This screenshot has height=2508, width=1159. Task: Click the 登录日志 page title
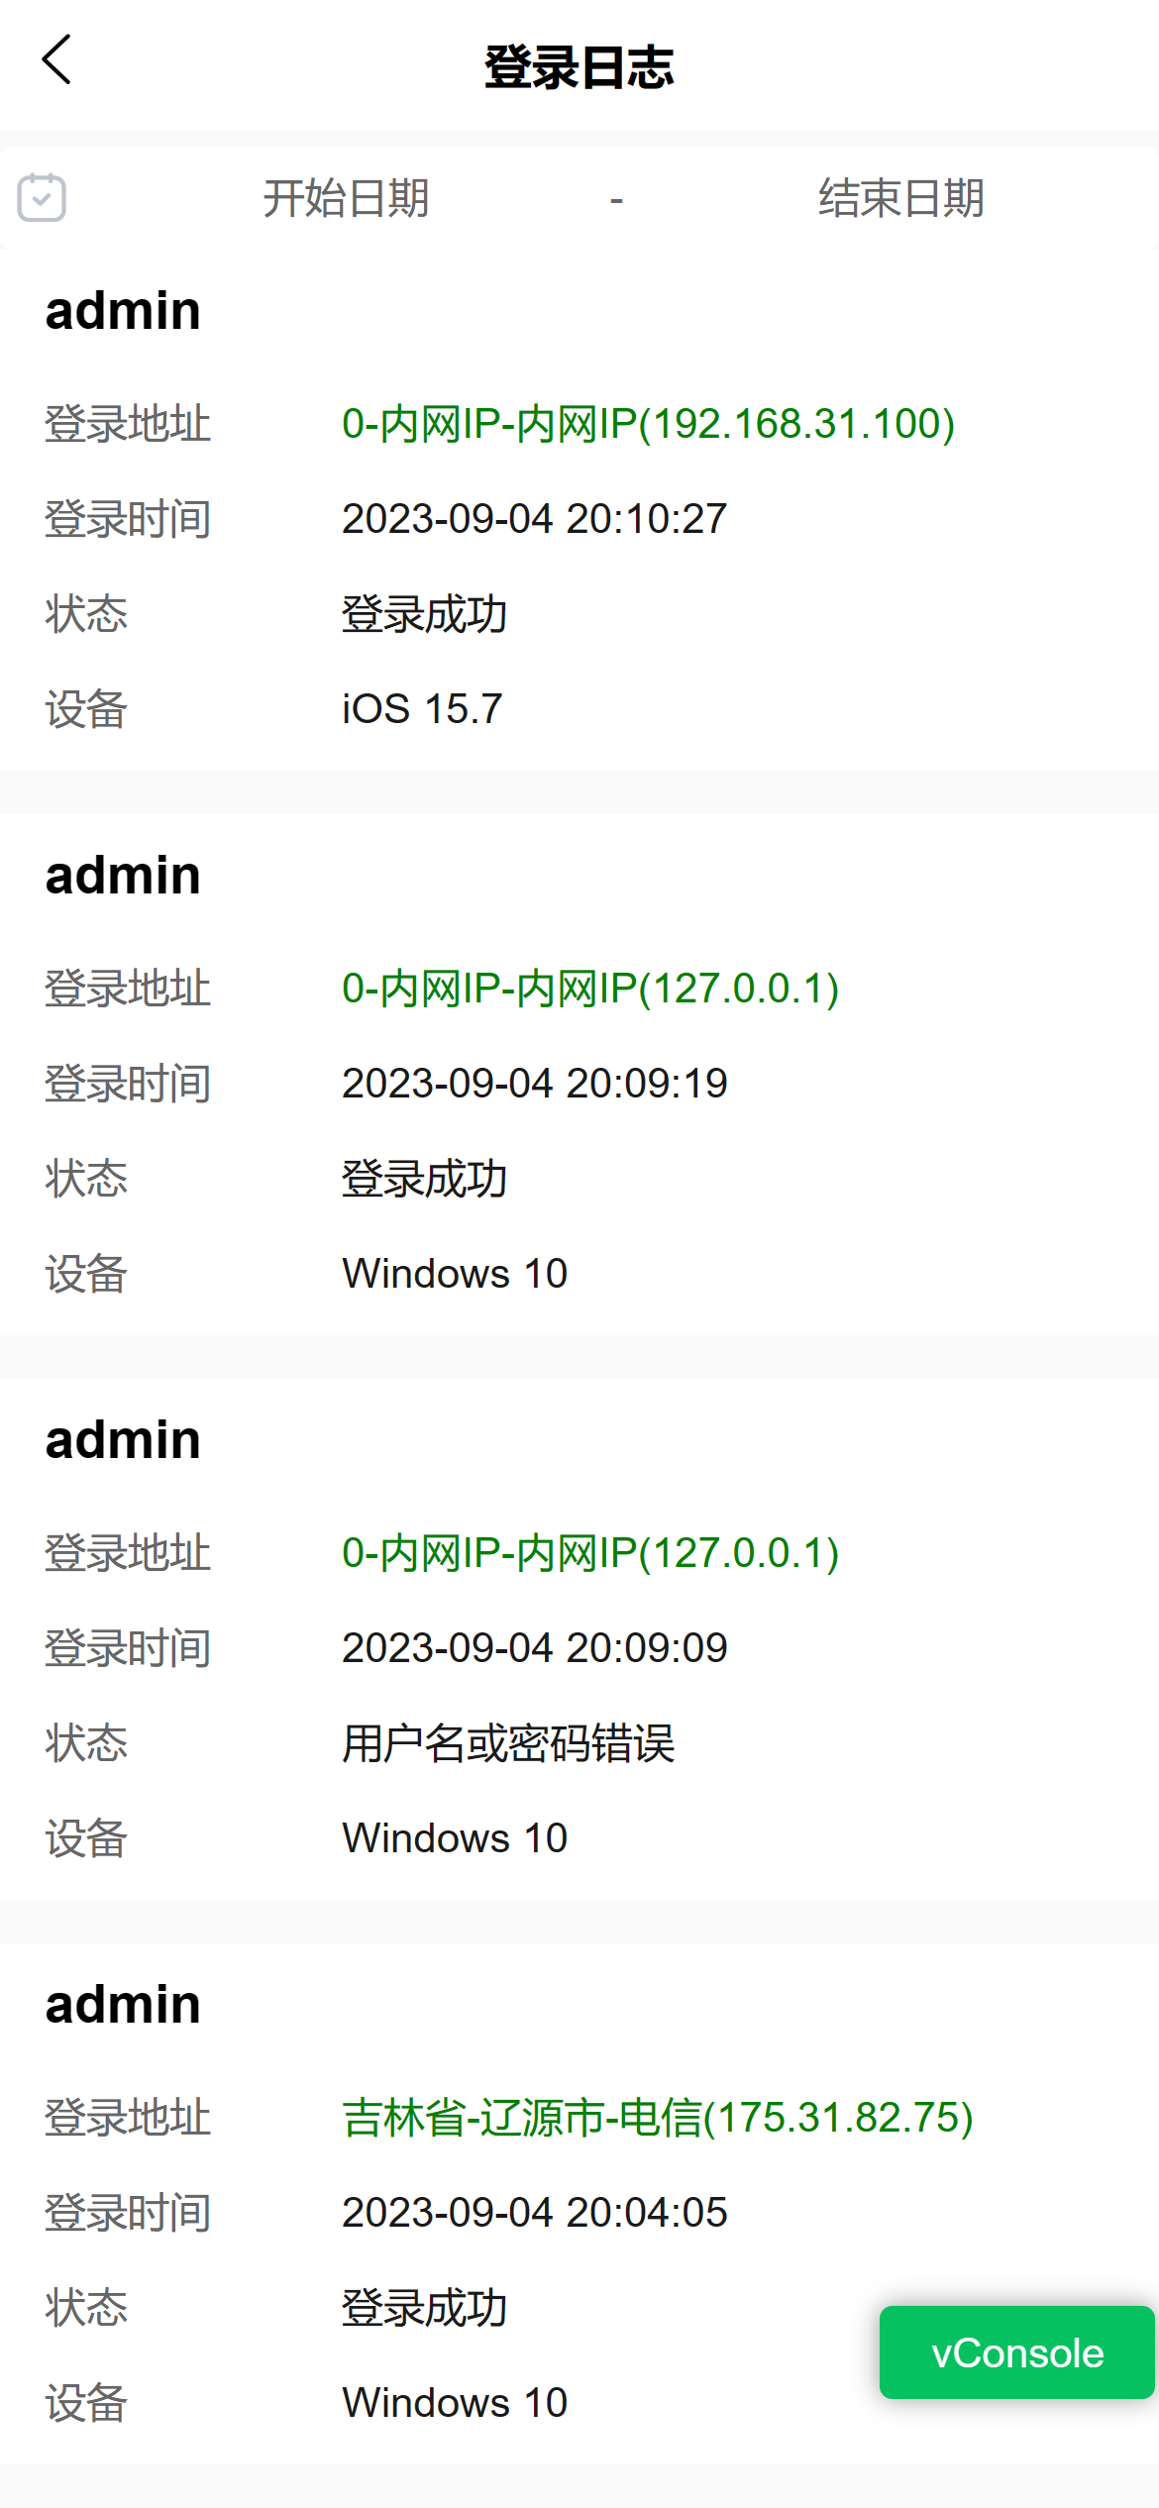click(x=579, y=67)
